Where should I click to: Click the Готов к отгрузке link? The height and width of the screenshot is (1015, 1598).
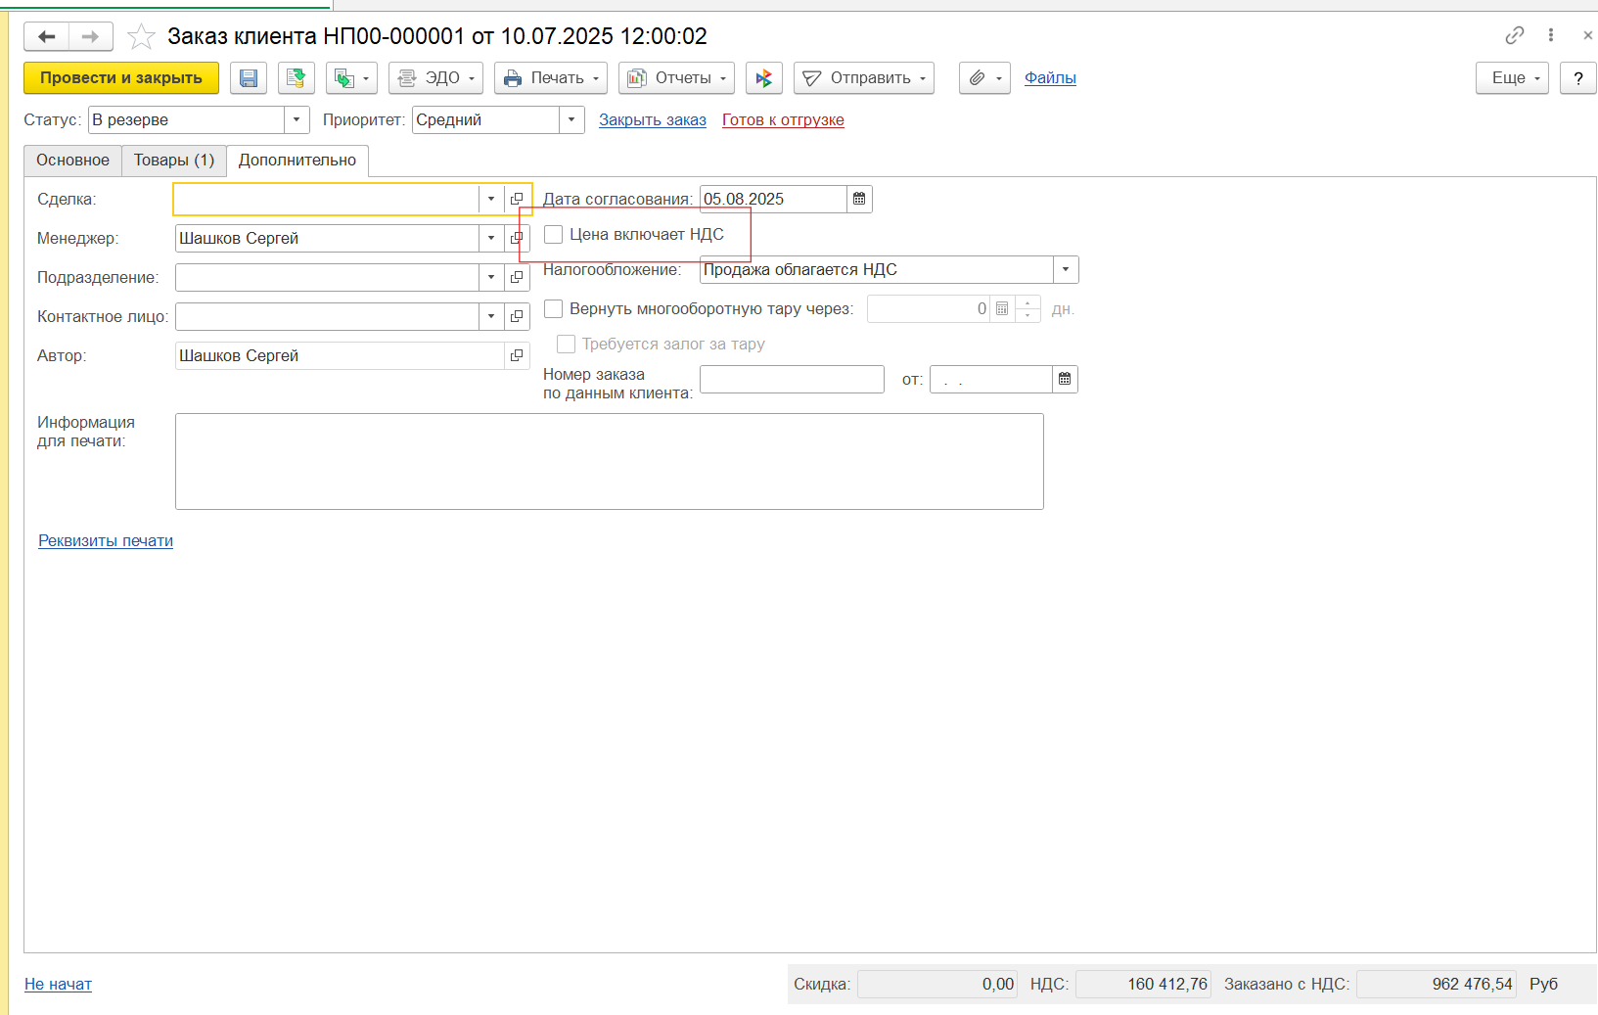coord(783,120)
